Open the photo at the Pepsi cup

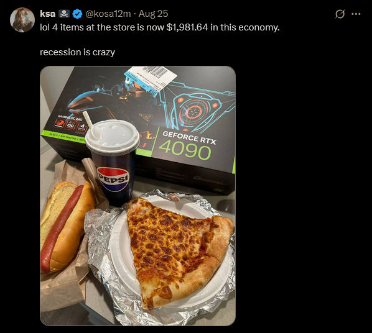(113, 163)
